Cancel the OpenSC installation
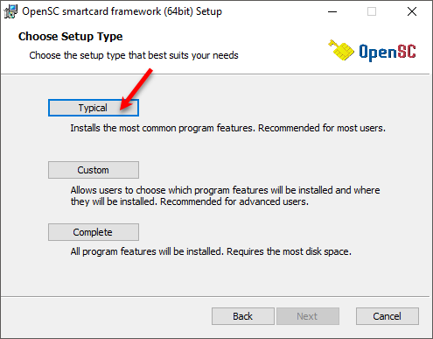The height and width of the screenshot is (339, 433). click(388, 316)
